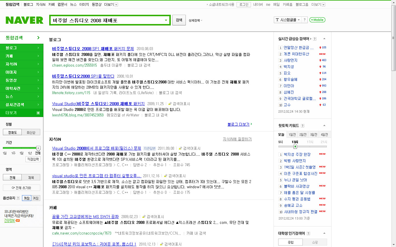The height and width of the screenshot is (247, 396).
Task: Click the 직접입력 period button
Action: click(x=33, y=159)
